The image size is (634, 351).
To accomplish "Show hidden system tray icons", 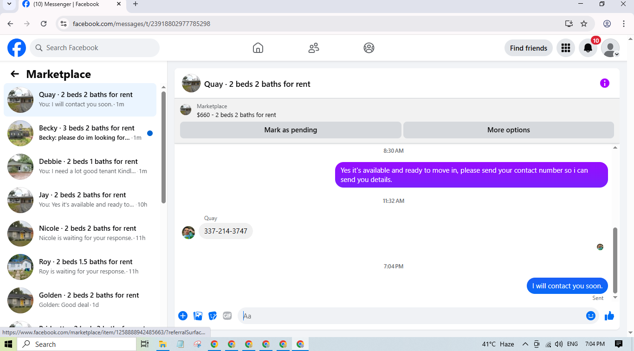I will coord(525,344).
